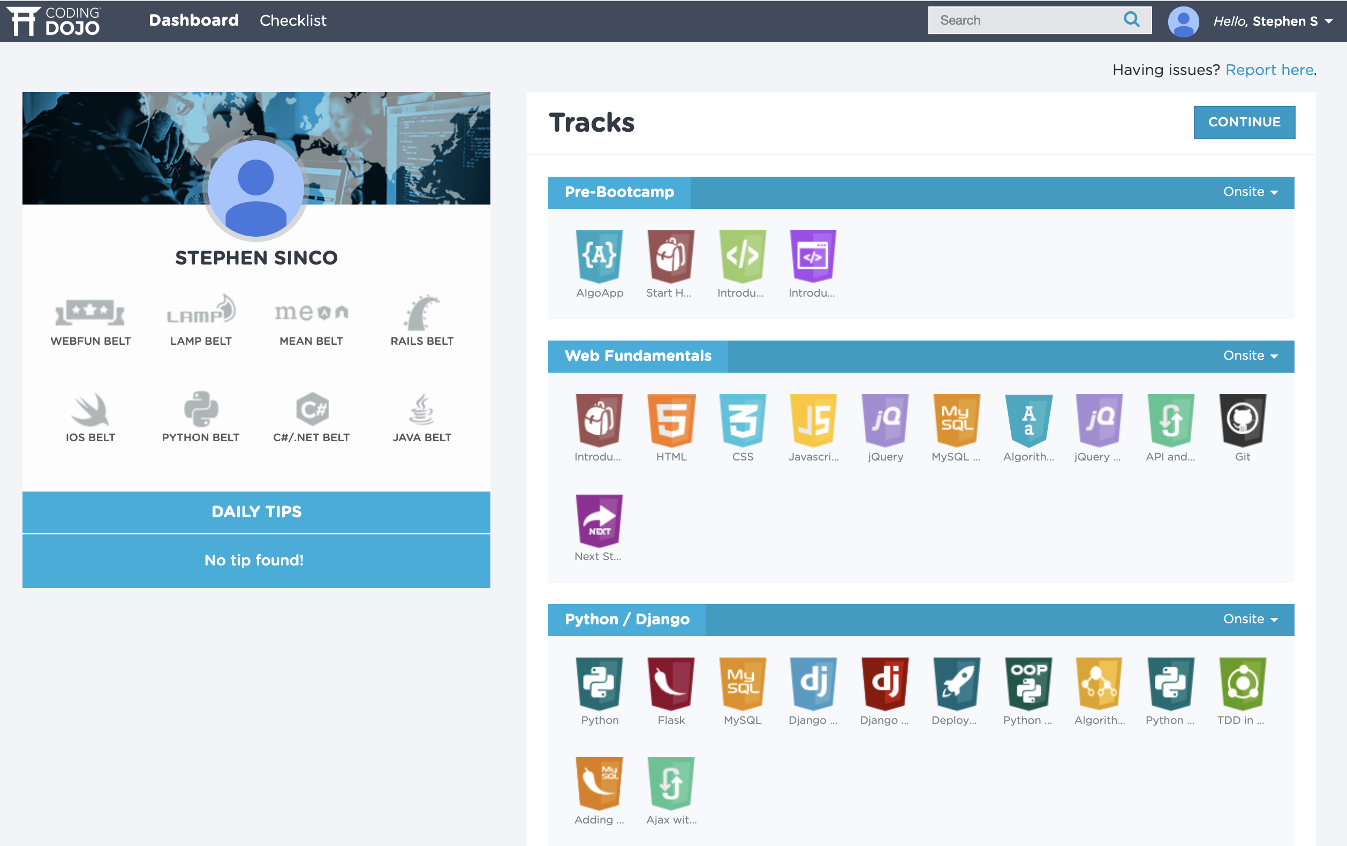
Task: Open the jQuery course icon
Action: point(885,420)
